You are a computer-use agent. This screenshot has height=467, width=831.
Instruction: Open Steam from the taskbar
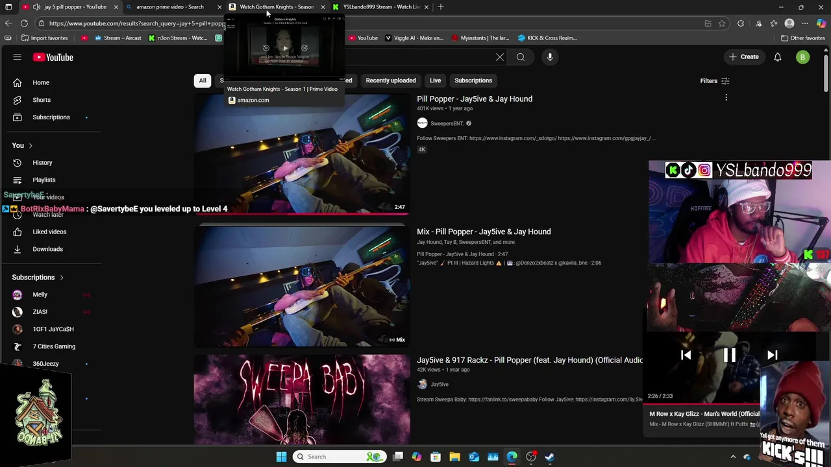coord(550,457)
